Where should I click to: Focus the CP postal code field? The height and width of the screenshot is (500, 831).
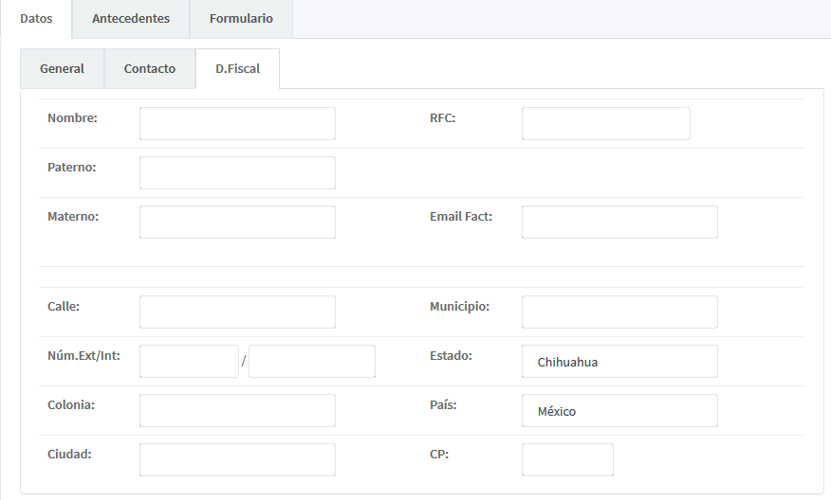[567, 459]
